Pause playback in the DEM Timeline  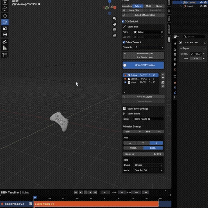(x=85, y=193)
